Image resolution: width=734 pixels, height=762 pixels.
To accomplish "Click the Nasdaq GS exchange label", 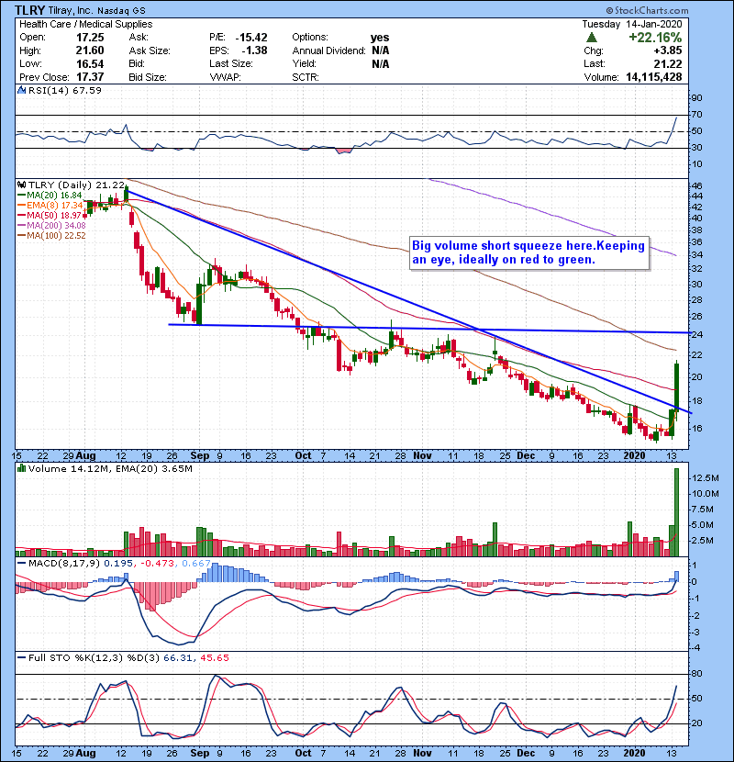I will pos(121,11).
